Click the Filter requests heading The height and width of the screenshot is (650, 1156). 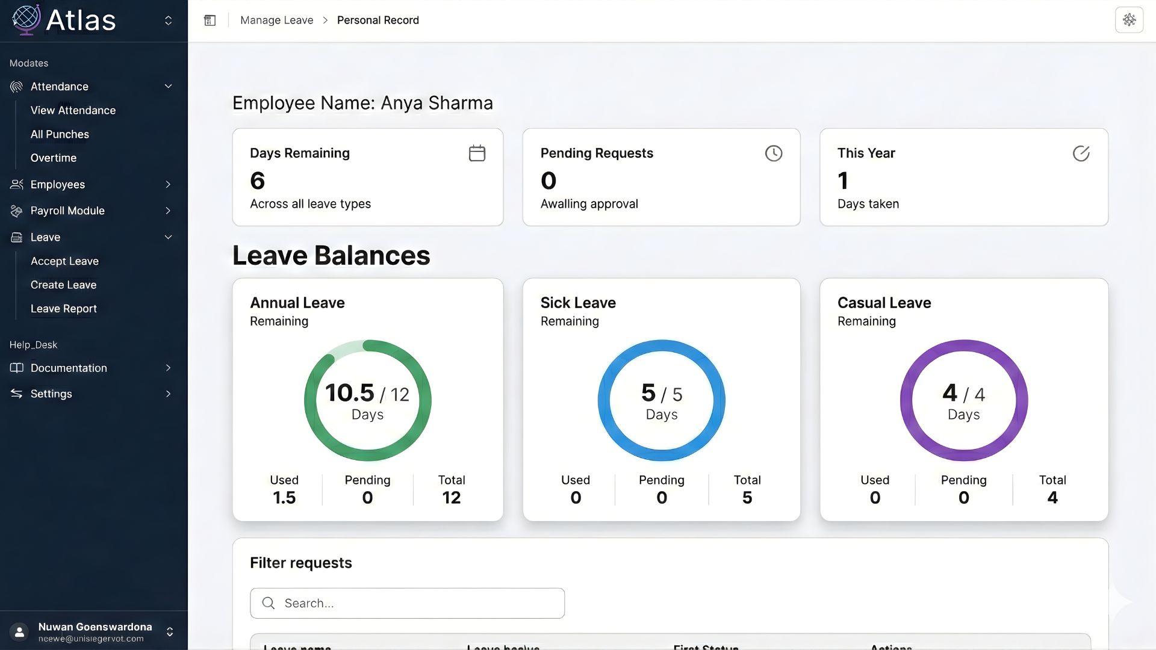(300, 563)
